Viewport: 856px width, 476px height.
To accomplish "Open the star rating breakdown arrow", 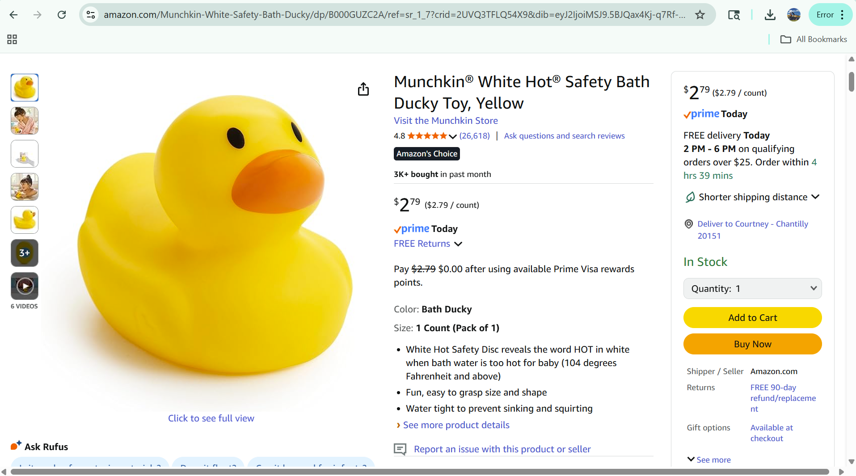I will (453, 136).
